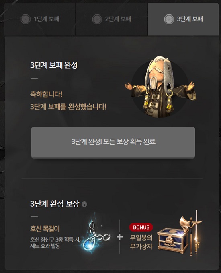The width and height of the screenshot is (221, 273).
Task: Click the octagon icon on 3단계 tab
Action: (169, 19)
